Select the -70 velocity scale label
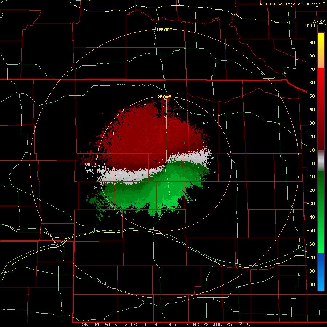This screenshot has width=327, height=327. point(311,258)
